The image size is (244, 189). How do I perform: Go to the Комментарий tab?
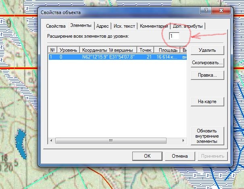coord(154,26)
